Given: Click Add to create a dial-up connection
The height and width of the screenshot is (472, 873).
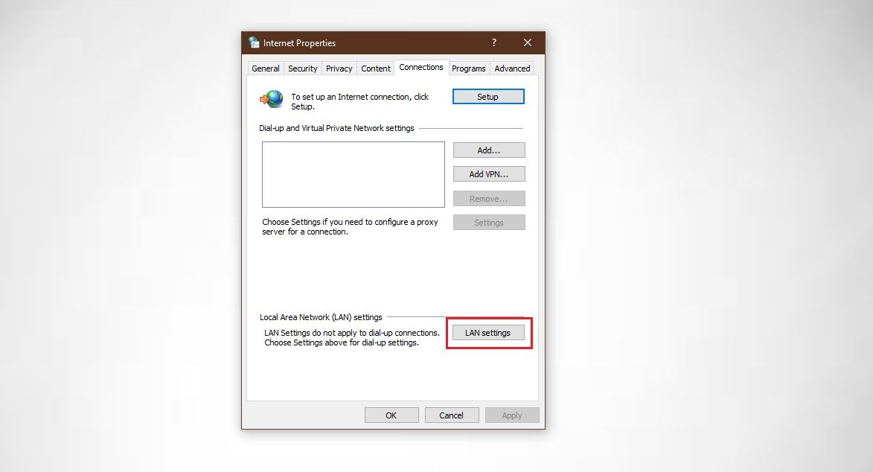Looking at the screenshot, I should tap(488, 150).
